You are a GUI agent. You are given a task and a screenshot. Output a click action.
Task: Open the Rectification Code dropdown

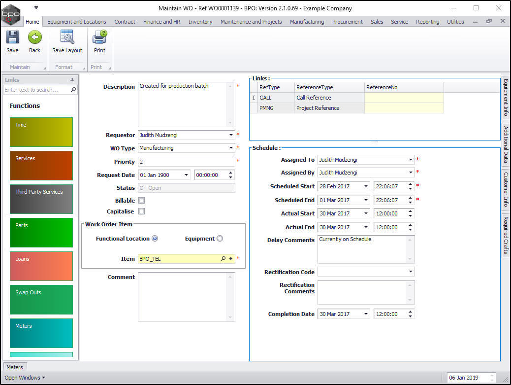(411, 272)
